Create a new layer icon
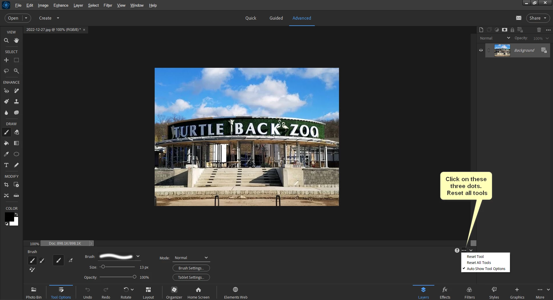Viewport: 553px width, 300px height. [x=481, y=30]
